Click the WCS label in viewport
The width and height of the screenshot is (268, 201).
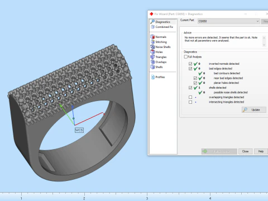click(79, 130)
